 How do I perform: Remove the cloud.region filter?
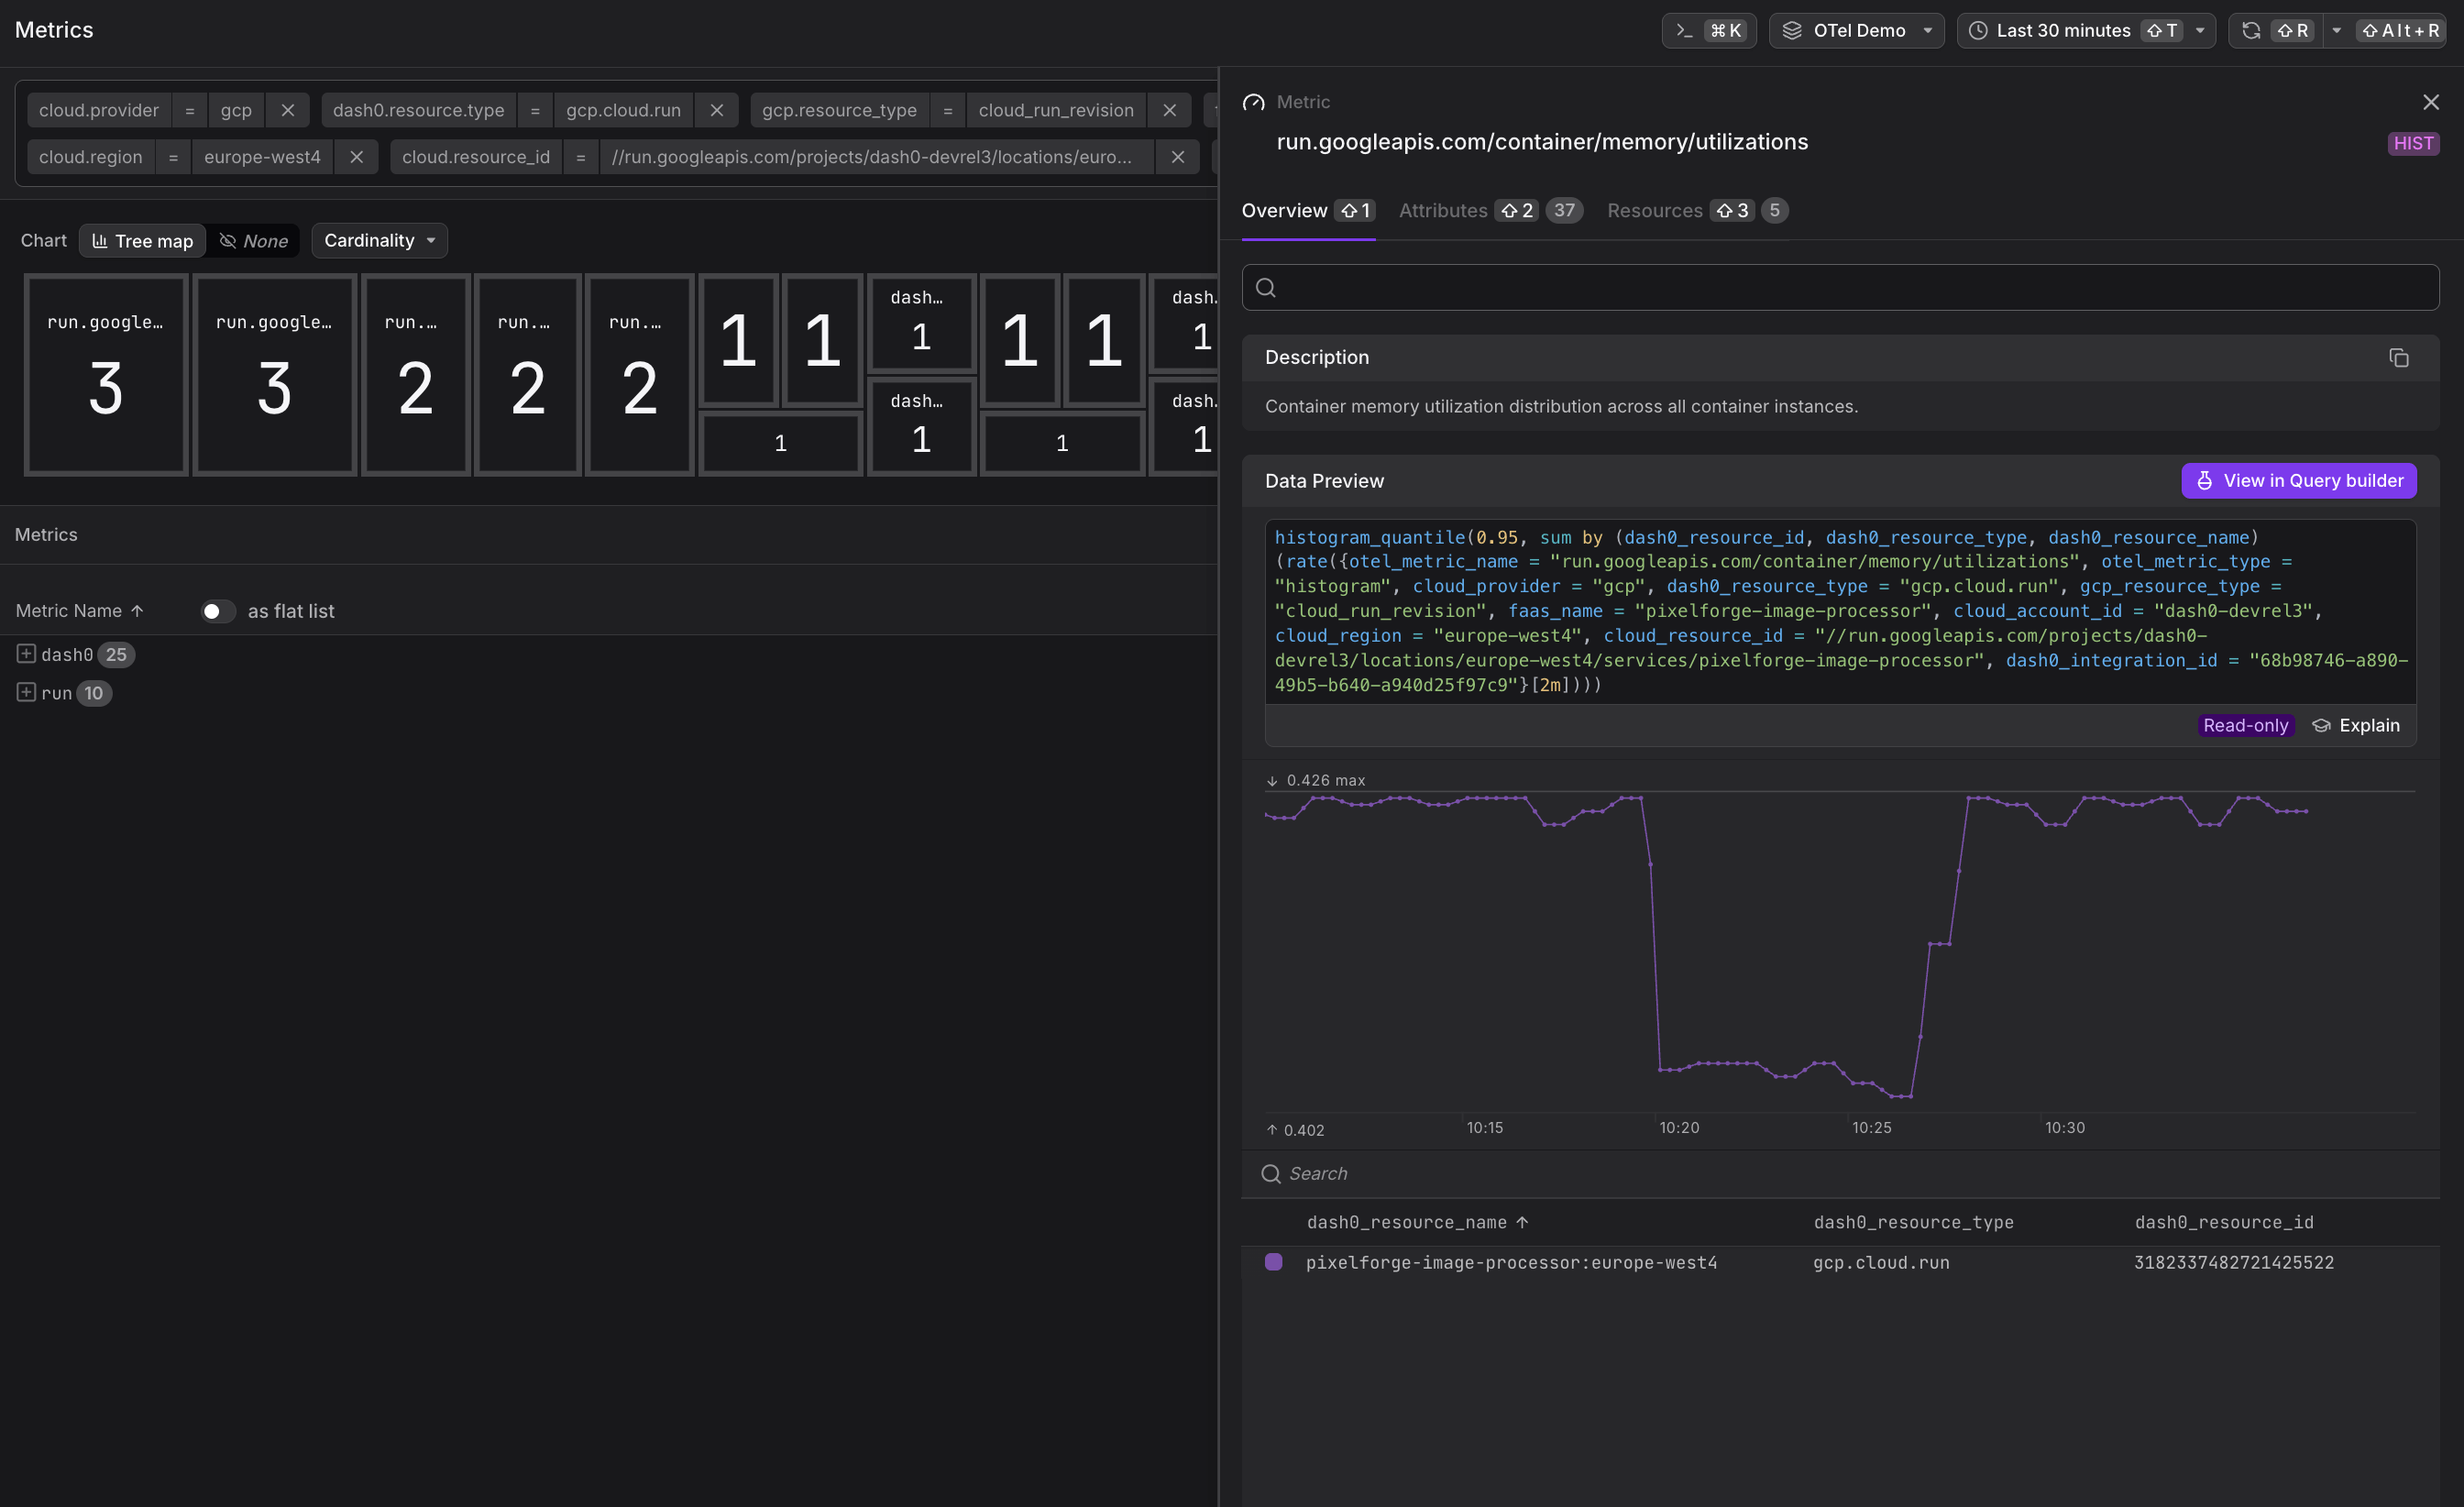click(x=356, y=157)
